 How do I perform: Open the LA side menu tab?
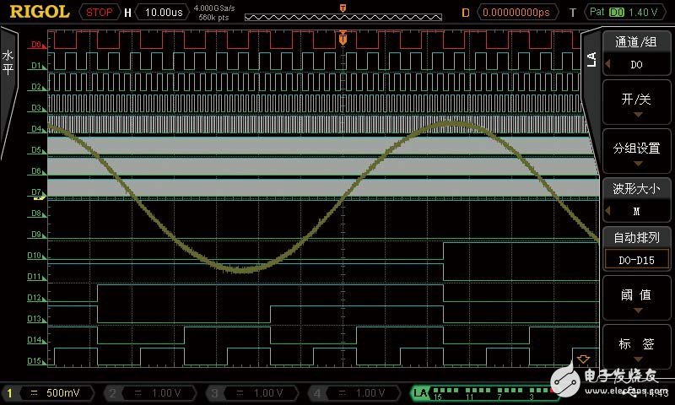pos(591,57)
